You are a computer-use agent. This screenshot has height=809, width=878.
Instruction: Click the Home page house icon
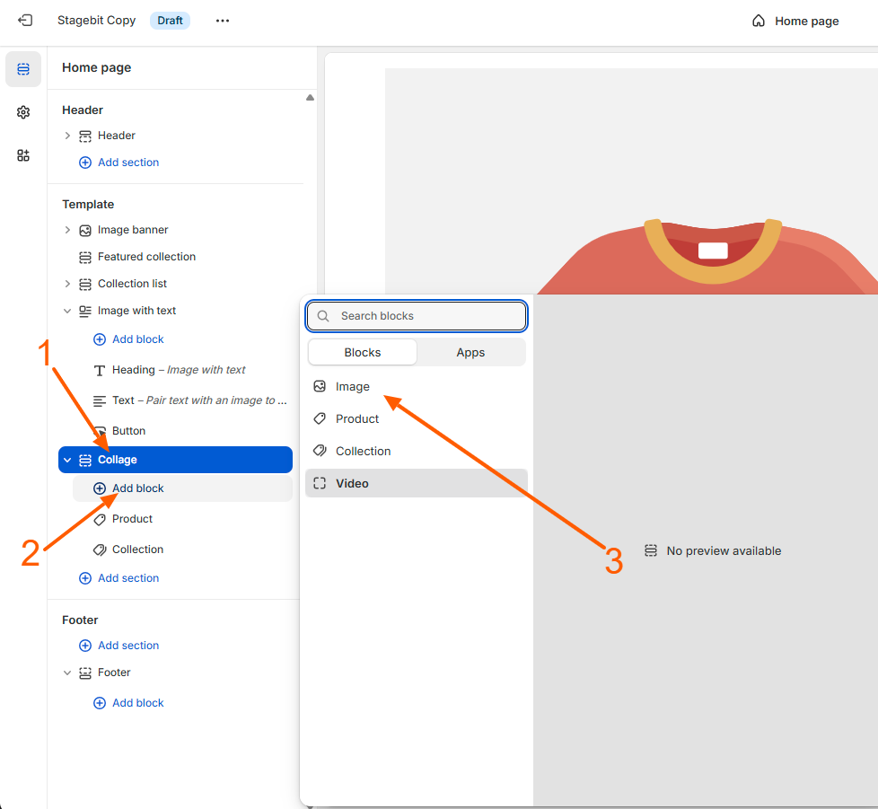[759, 22]
